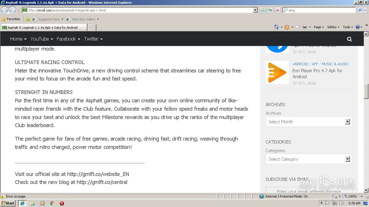Expand the Twitter navbar menu

click(93, 39)
